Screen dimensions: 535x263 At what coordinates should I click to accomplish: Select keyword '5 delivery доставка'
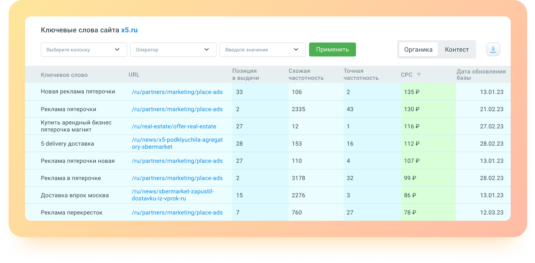(x=67, y=144)
